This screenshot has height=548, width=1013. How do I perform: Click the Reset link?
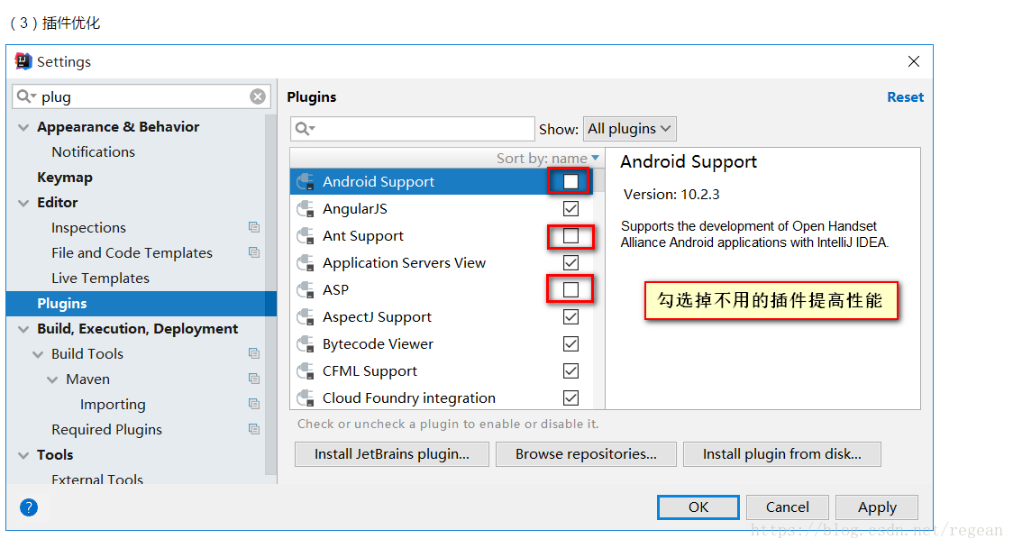click(x=905, y=97)
